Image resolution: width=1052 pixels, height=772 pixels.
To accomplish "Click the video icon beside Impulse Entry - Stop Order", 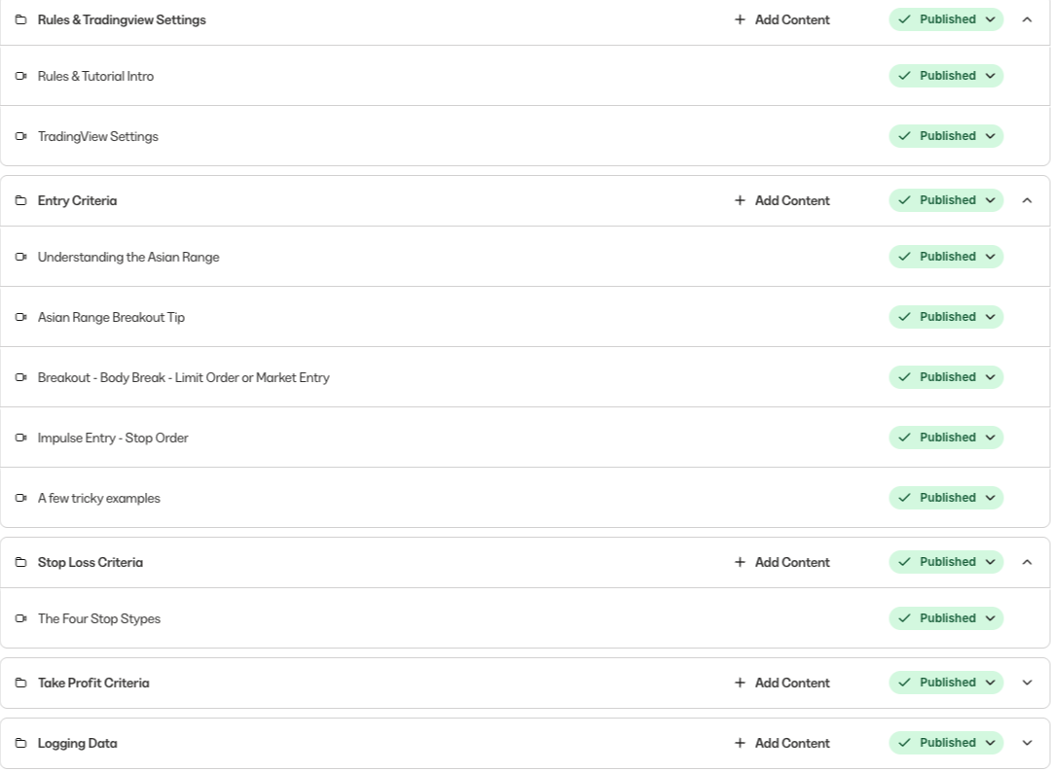I will point(20,438).
